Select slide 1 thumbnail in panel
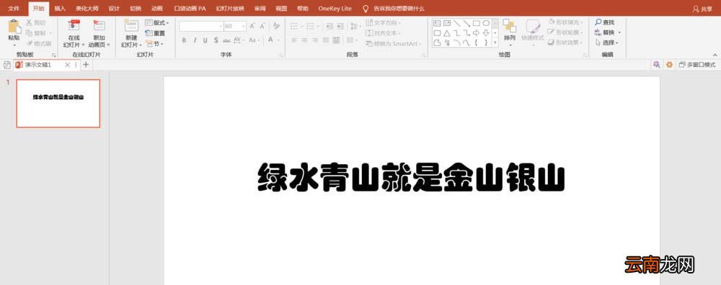721x285 pixels. [x=58, y=103]
